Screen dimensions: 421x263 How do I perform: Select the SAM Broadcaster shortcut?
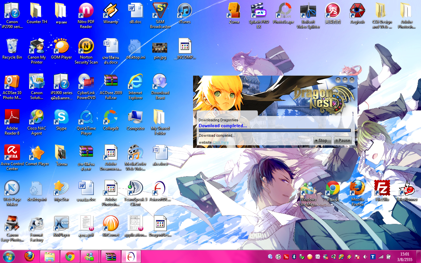coord(160,15)
